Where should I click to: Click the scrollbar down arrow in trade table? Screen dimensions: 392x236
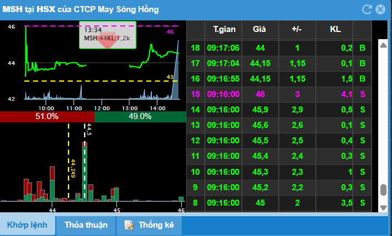pyautogui.click(x=383, y=207)
